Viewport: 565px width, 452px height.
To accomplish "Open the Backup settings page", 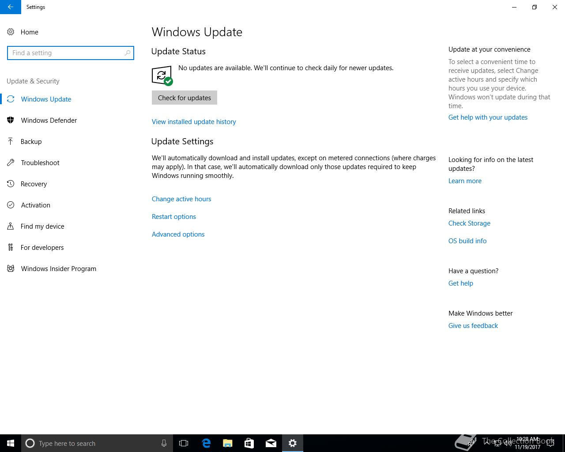I will point(31,141).
